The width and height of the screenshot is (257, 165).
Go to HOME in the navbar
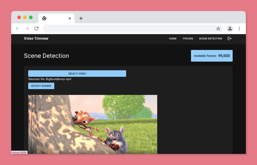[x=173, y=39]
